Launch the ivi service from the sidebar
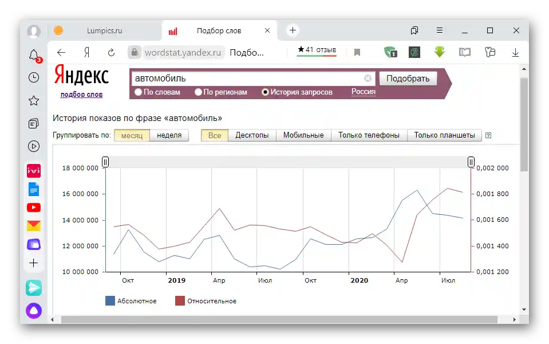 (x=34, y=170)
